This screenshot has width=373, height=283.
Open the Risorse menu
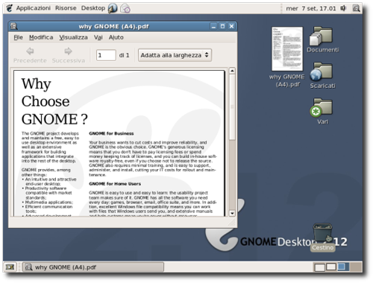[x=66, y=8]
